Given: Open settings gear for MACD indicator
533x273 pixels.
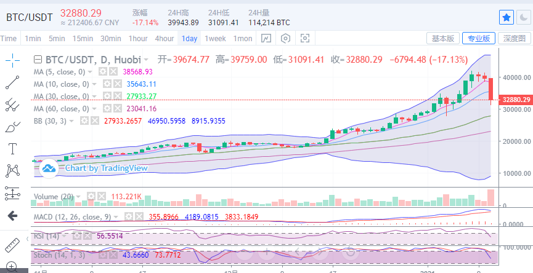Looking at the screenshot, I should 129,216.
